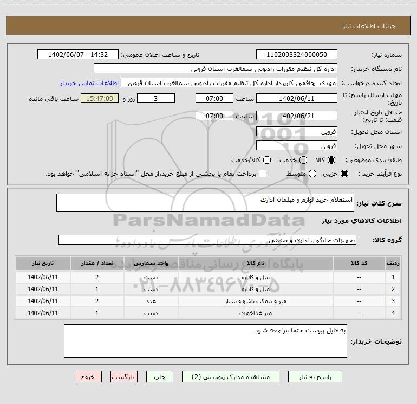Viewport: 417px width, 404px height.
Task: Click the بازگشت back button
Action: coord(124,377)
